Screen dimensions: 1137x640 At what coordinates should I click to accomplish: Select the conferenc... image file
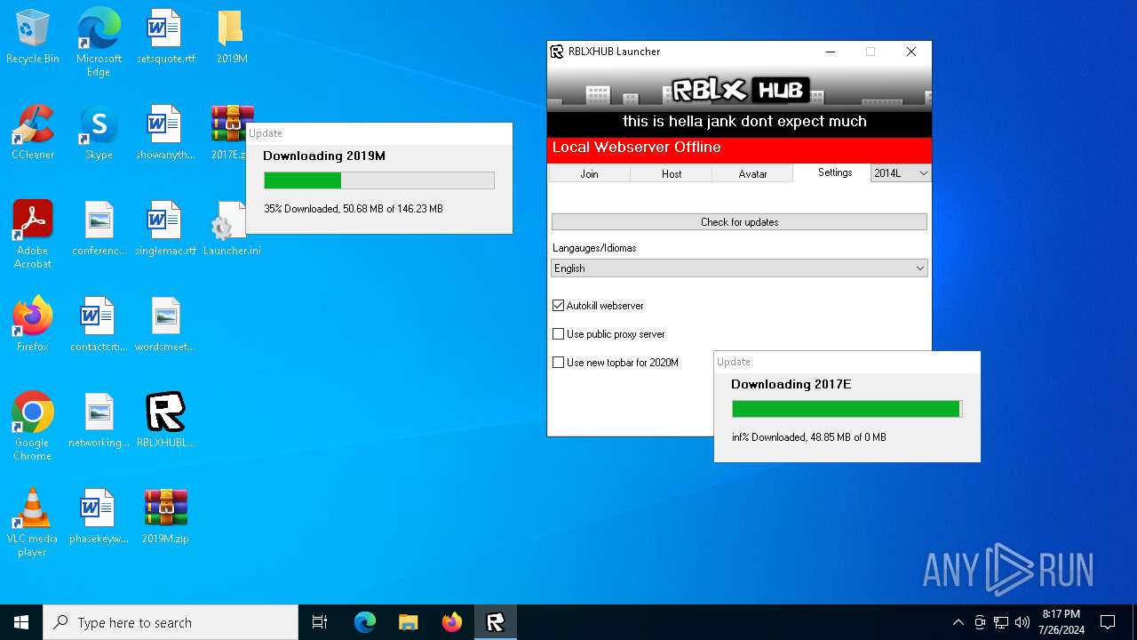tap(99, 228)
